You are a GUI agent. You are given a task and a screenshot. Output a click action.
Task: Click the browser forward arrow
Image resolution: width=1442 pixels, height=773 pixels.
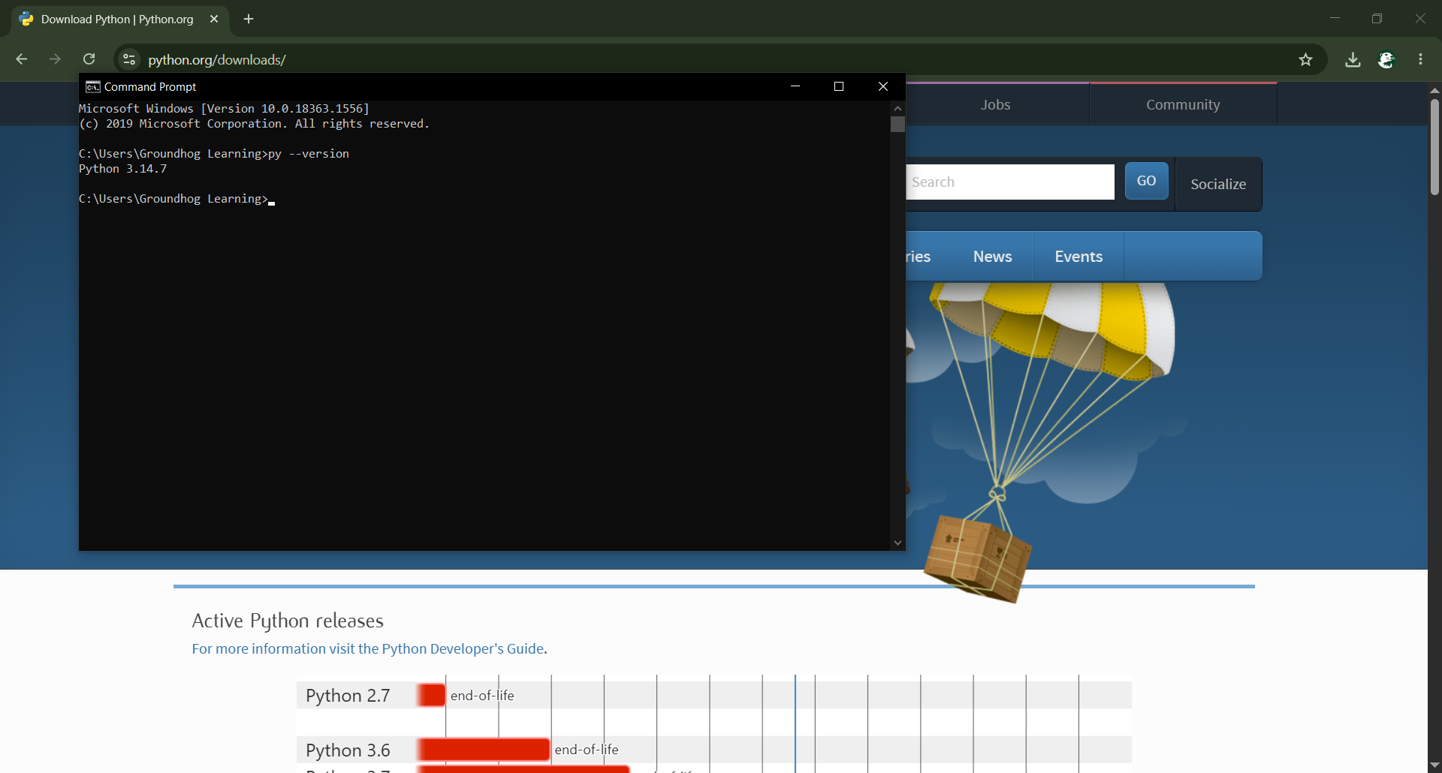click(55, 59)
